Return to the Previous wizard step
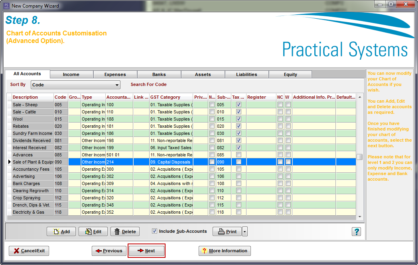The height and width of the screenshot is (265, 418). pyautogui.click(x=109, y=251)
